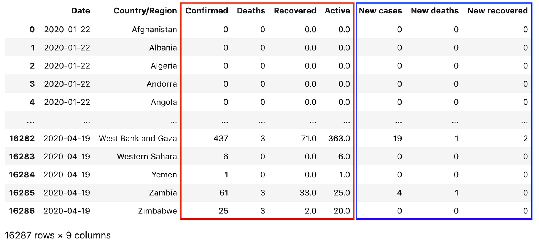This screenshot has width=539, height=248.
Task: Click the Date column header
Action: point(81,11)
